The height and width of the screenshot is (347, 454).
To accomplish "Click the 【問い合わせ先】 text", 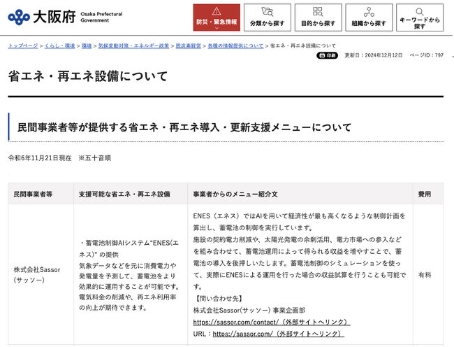I will 219,299.
